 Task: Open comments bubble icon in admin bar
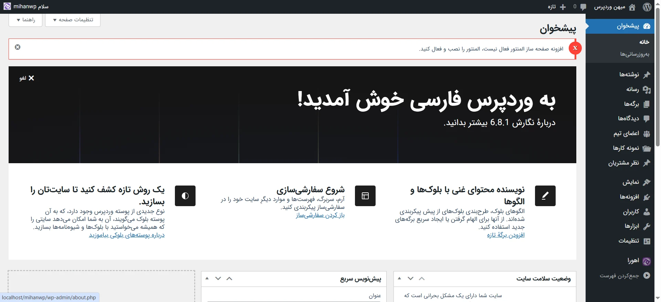(x=583, y=7)
